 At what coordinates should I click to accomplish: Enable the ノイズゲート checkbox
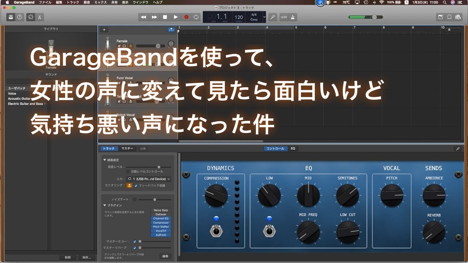click(x=135, y=199)
